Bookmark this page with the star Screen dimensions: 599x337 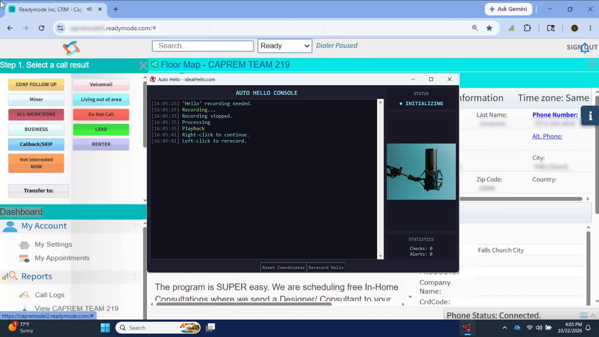point(489,28)
